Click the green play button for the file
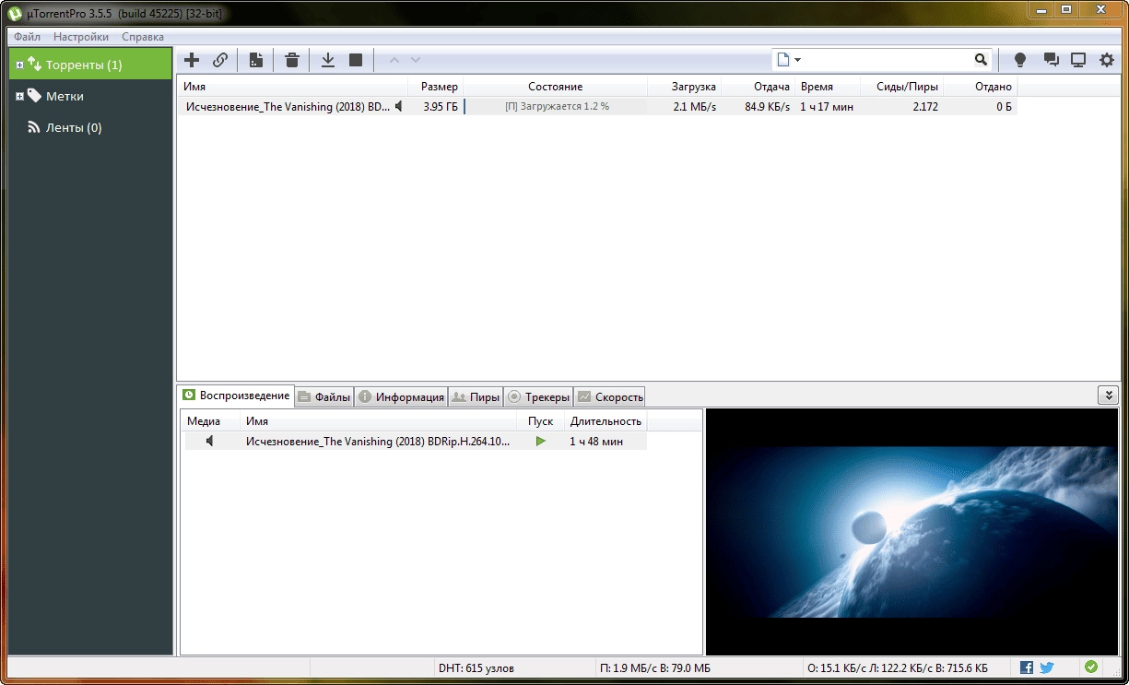 tap(540, 442)
